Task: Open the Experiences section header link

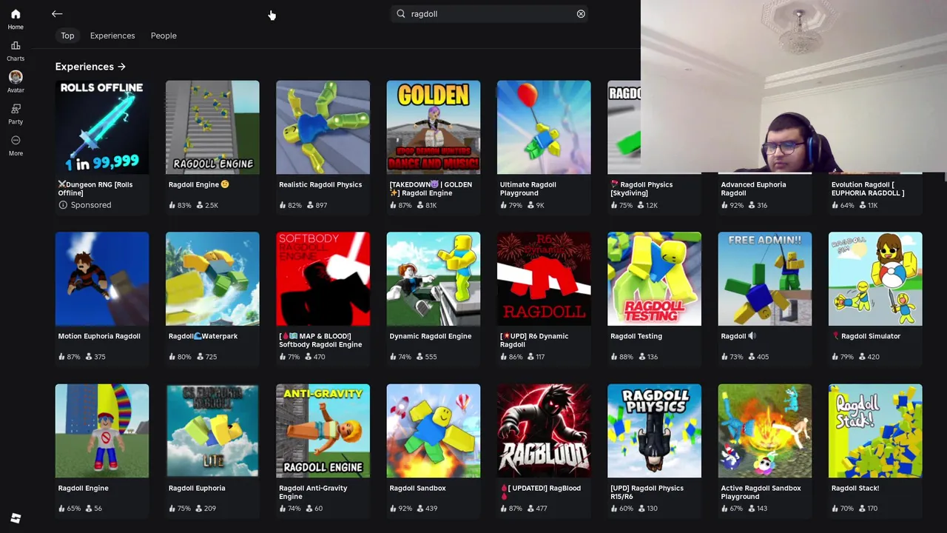Action: coord(90,67)
